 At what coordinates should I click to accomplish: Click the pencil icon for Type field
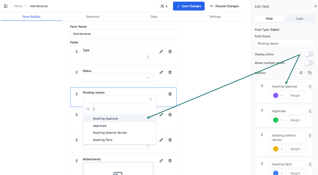[x=161, y=52]
